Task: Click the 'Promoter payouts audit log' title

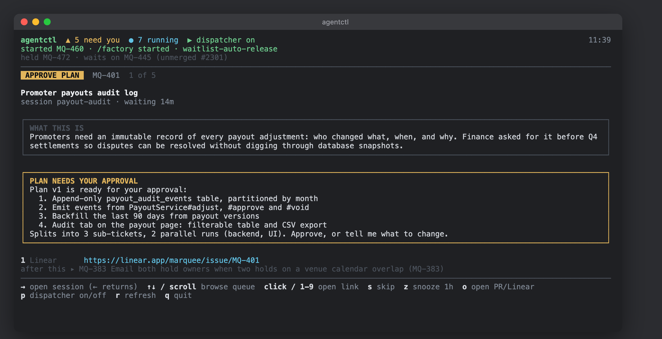Action: pyautogui.click(x=79, y=93)
